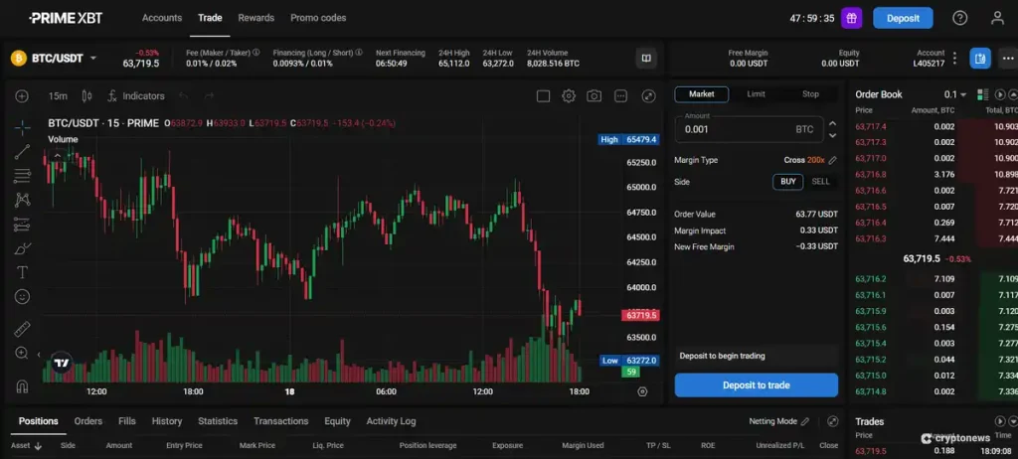Decrease amount with the down stepper arrow
1018x459 pixels.
click(832, 136)
